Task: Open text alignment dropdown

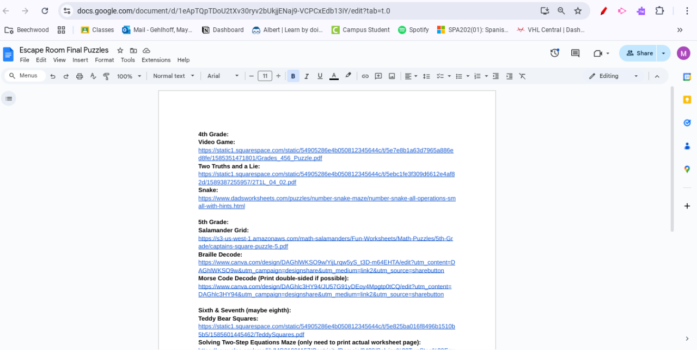Action: [x=411, y=76]
